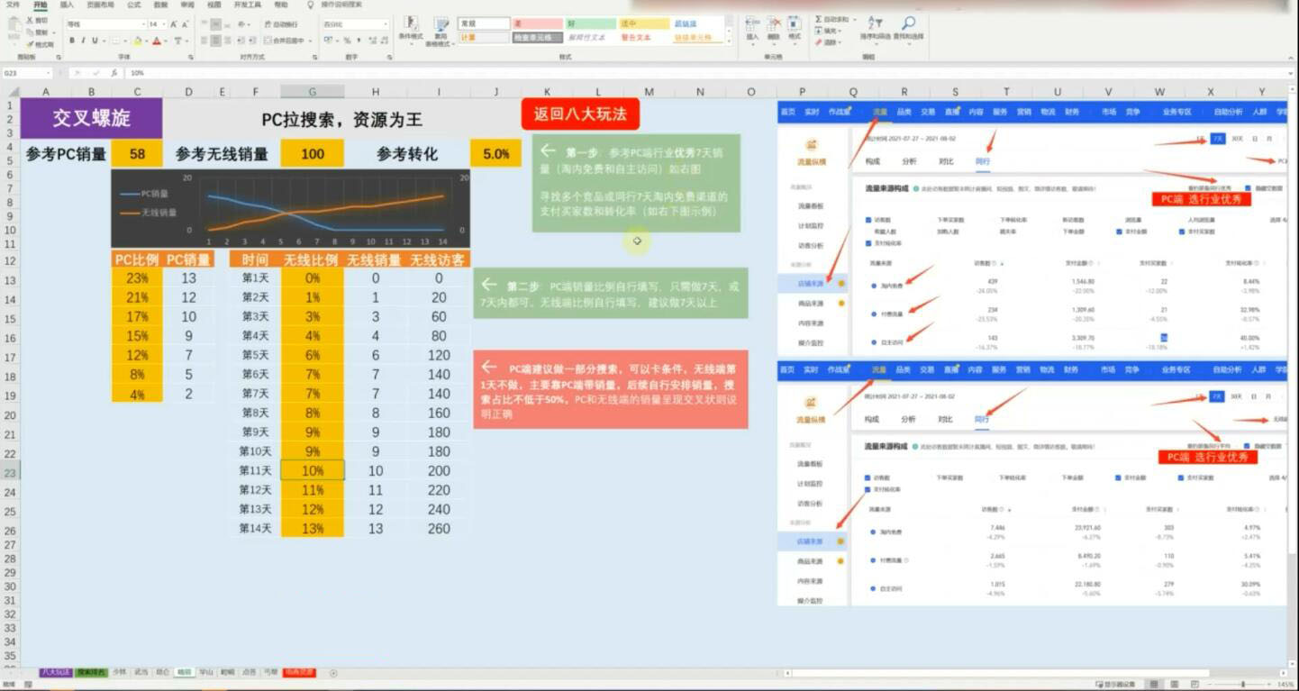Click the Insert Cells (插入) icon
This screenshot has height=691, width=1299.
(x=749, y=23)
